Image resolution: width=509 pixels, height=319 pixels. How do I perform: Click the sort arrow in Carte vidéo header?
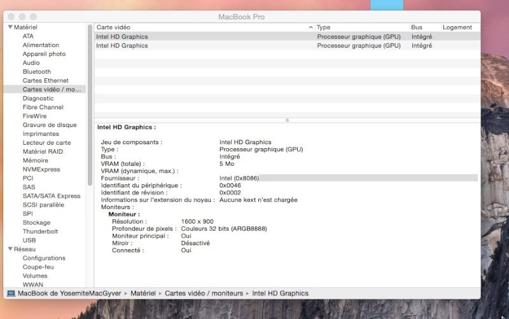click(x=310, y=27)
